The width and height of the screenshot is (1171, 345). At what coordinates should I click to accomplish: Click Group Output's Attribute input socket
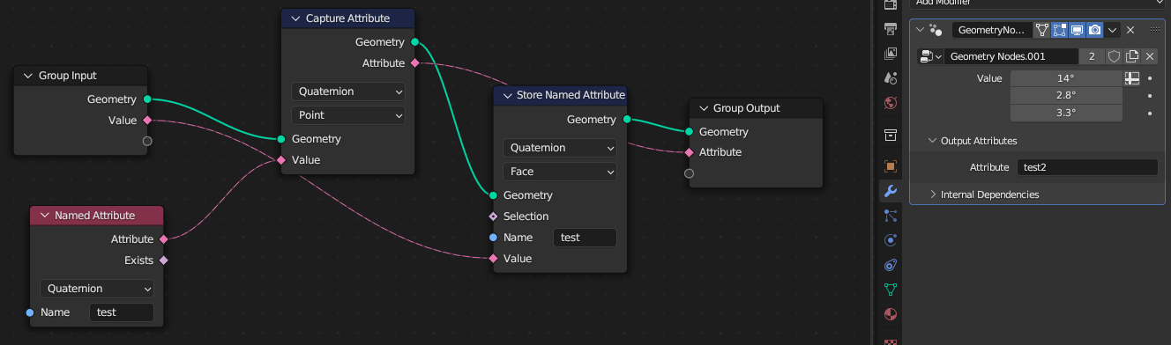pyautogui.click(x=690, y=152)
